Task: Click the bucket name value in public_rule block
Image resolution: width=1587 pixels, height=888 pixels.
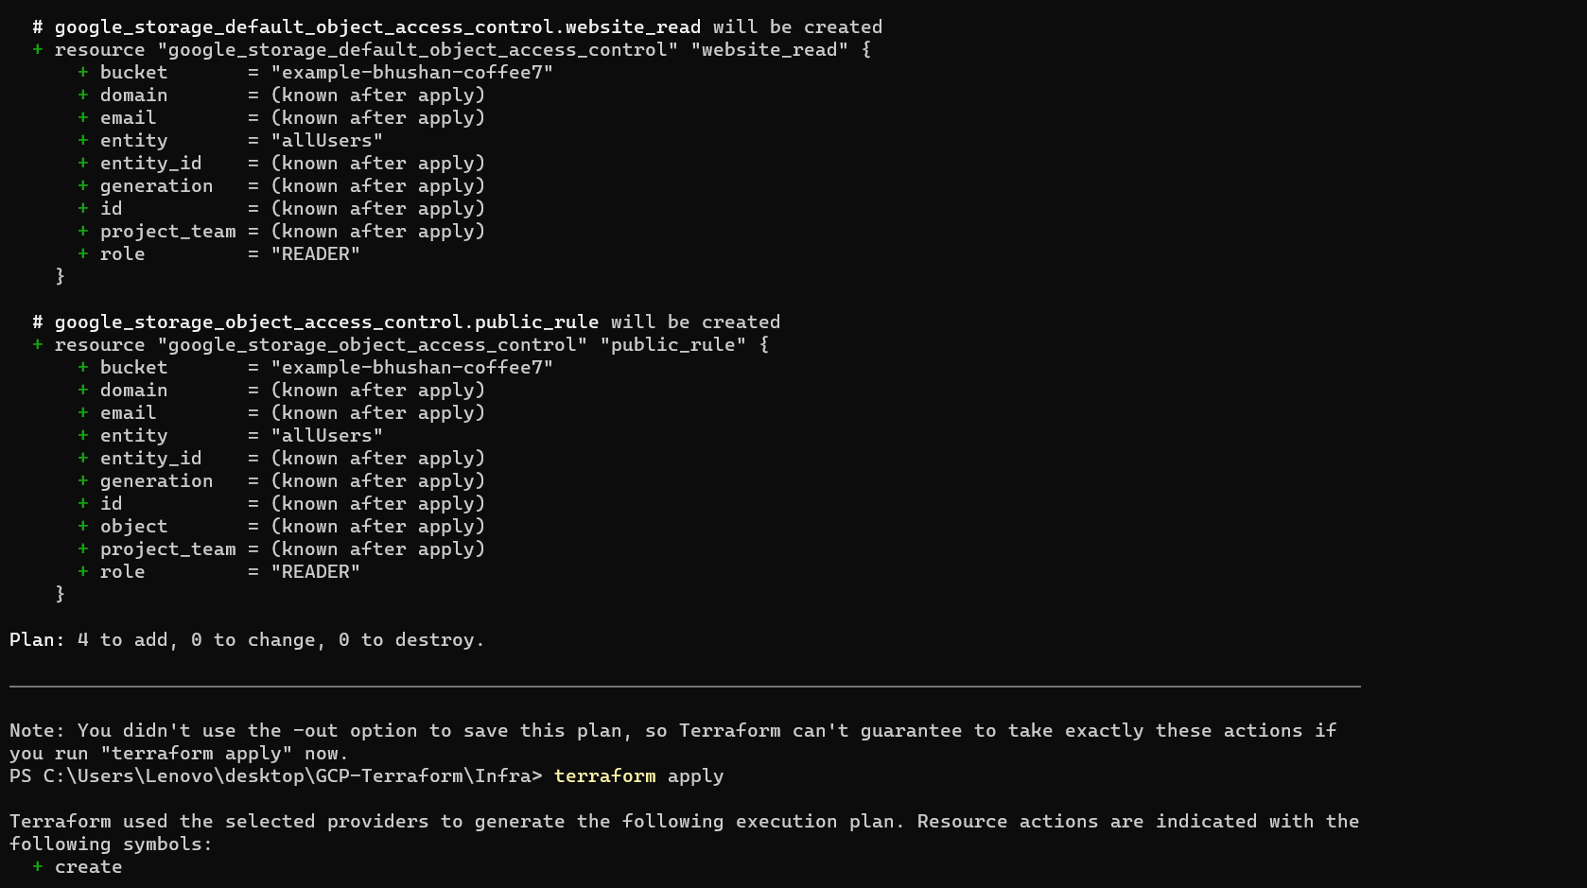Action: (411, 368)
